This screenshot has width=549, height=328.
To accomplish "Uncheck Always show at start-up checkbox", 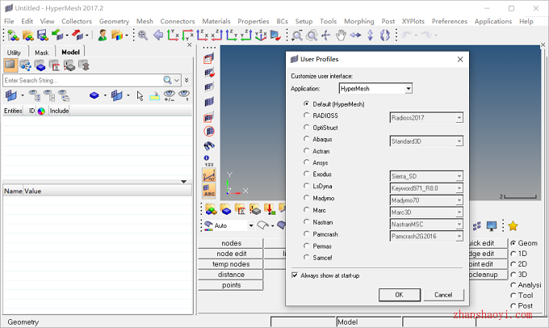I will coord(295,275).
